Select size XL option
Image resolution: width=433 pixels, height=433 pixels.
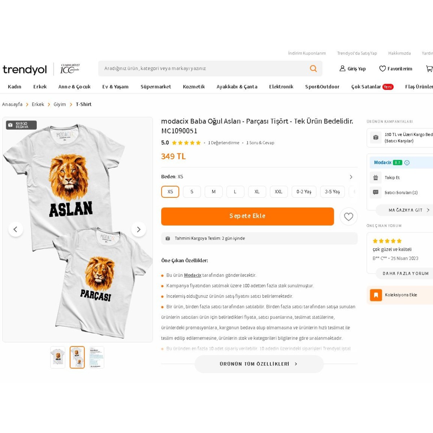coord(257,192)
